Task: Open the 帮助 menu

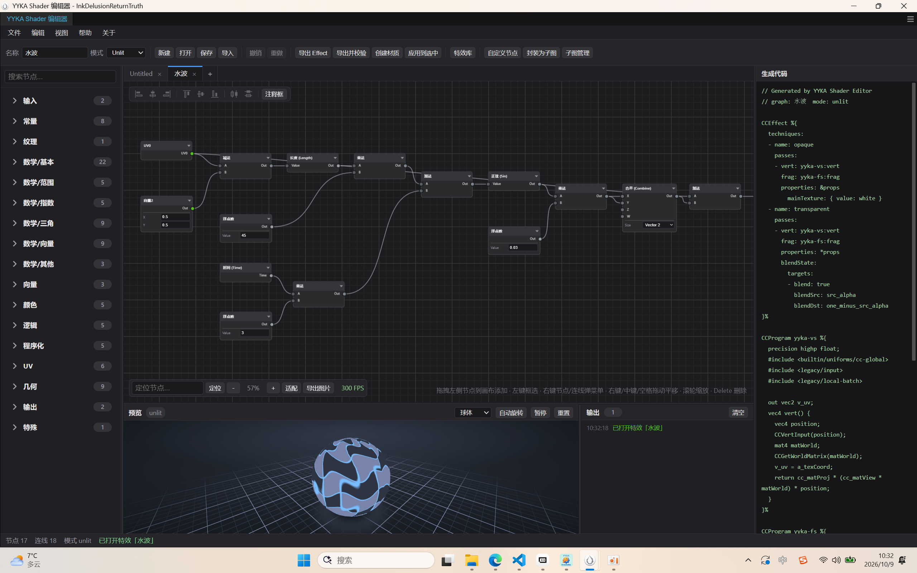Action: click(x=85, y=33)
